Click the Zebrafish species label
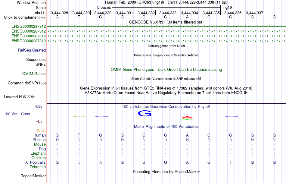The image size is (286, 183). (38, 167)
